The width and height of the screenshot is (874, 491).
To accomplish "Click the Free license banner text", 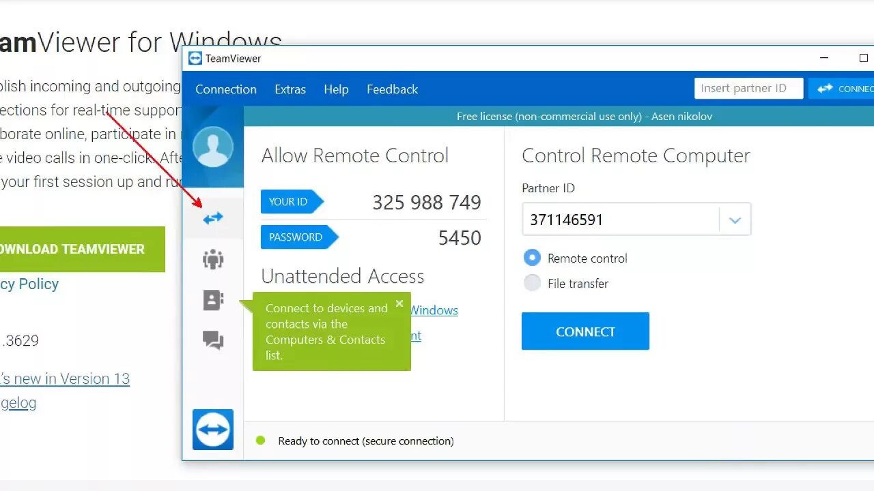I will click(584, 117).
